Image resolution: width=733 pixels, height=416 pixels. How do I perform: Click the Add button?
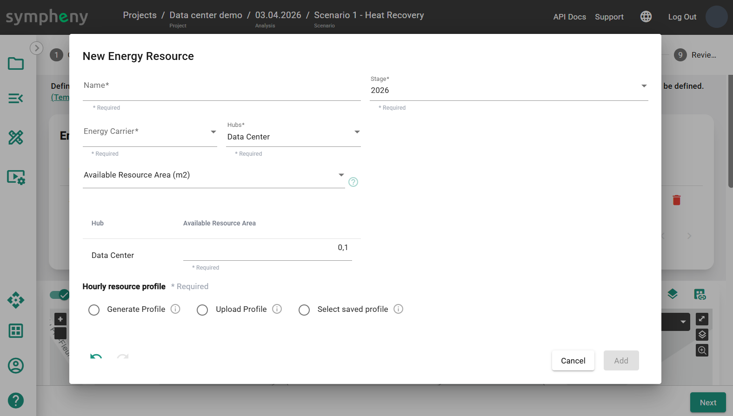pos(621,361)
